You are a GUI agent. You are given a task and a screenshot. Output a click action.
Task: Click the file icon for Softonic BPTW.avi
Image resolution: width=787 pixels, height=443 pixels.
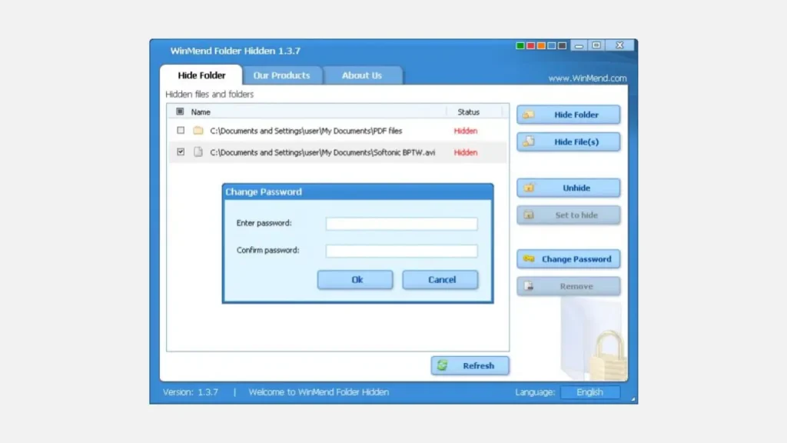198,152
